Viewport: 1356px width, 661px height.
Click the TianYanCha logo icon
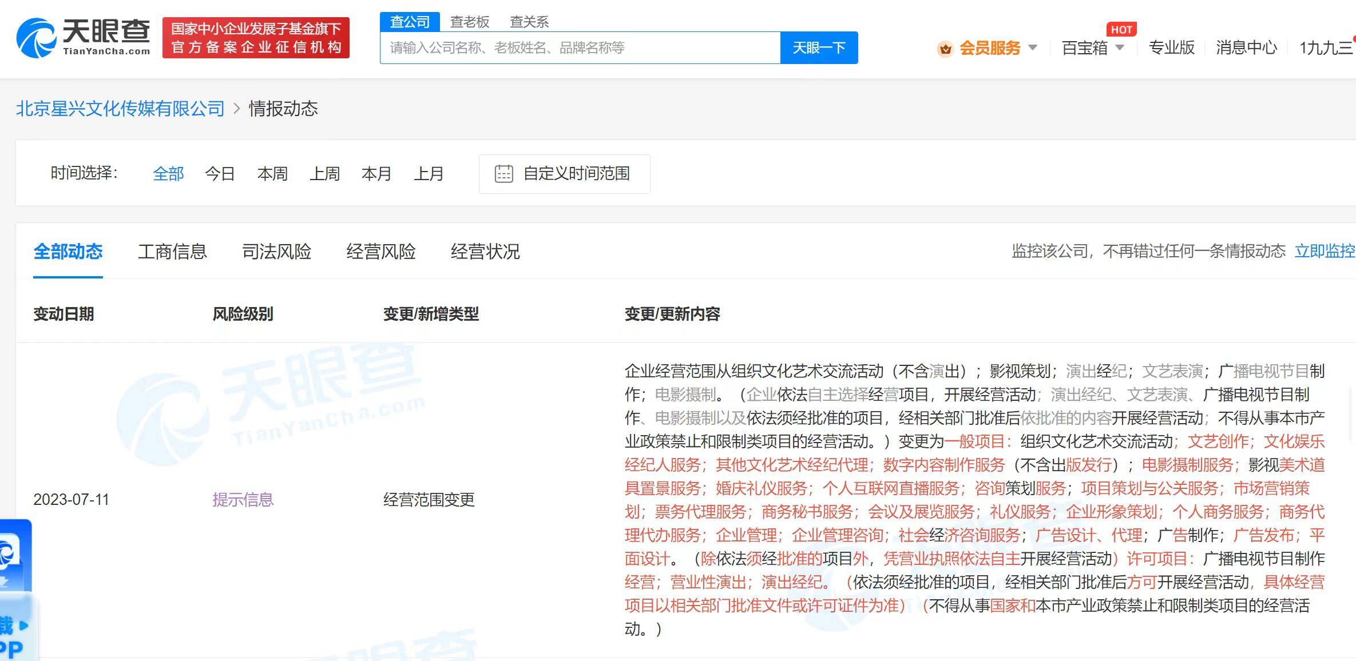[x=37, y=38]
